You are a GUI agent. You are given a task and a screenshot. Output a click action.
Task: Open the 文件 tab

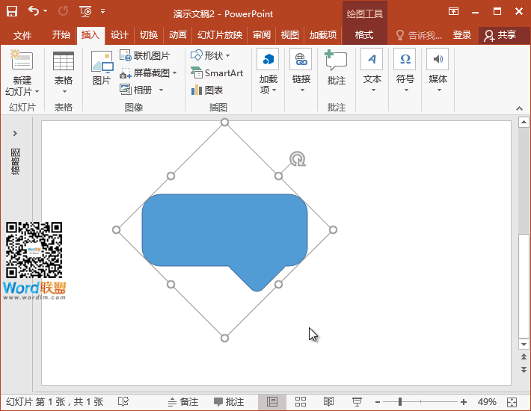[x=22, y=35]
